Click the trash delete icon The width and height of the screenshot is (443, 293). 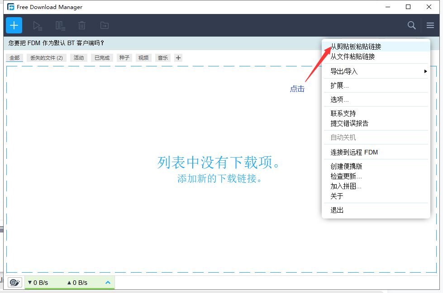82,25
